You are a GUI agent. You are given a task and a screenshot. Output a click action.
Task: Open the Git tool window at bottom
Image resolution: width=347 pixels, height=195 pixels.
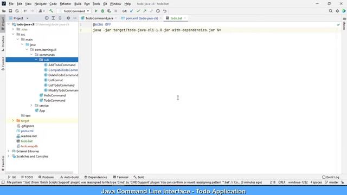pos(12,177)
